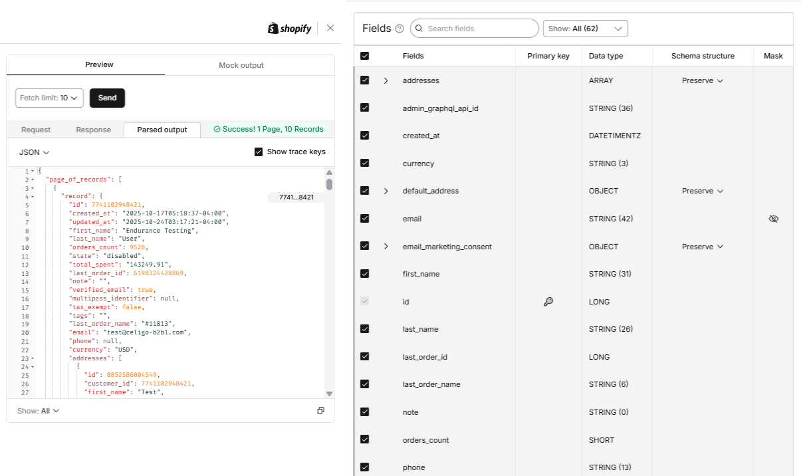Uncheck the last_name field checkbox
Screen dimensions: 801x476
pos(364,329)
